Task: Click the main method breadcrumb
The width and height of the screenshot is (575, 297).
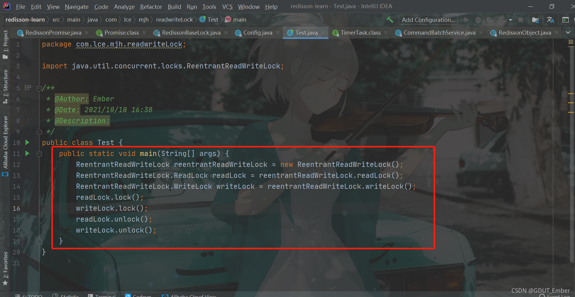Action: [236, 20]
